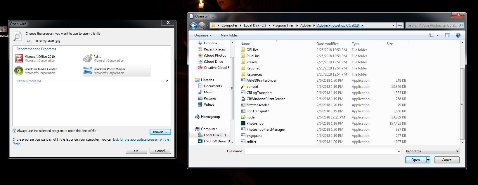Screen dimensions: 478x185
Task: Select the sniffer file
Action: coord(251,142)
